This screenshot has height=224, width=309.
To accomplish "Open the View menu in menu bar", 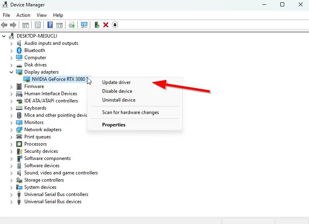I will click(x=42, y=15).
